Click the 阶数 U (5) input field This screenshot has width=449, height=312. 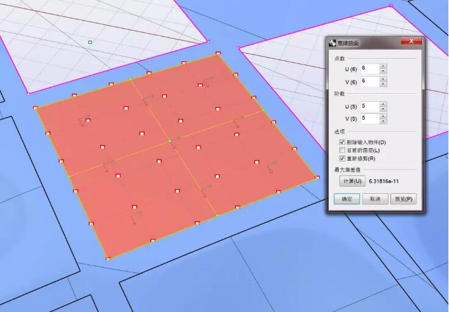pyautogui.click(x=370, y=107)
